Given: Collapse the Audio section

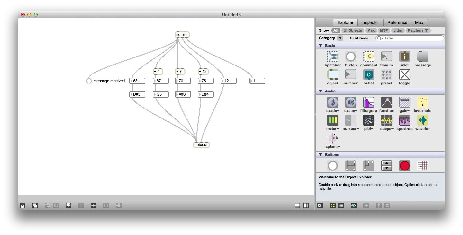Looking at the screenshot, I should (x=320, y=91).
